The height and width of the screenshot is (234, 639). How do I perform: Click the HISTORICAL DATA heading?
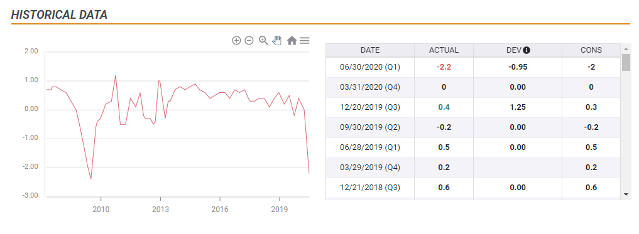tap(59, 14)
